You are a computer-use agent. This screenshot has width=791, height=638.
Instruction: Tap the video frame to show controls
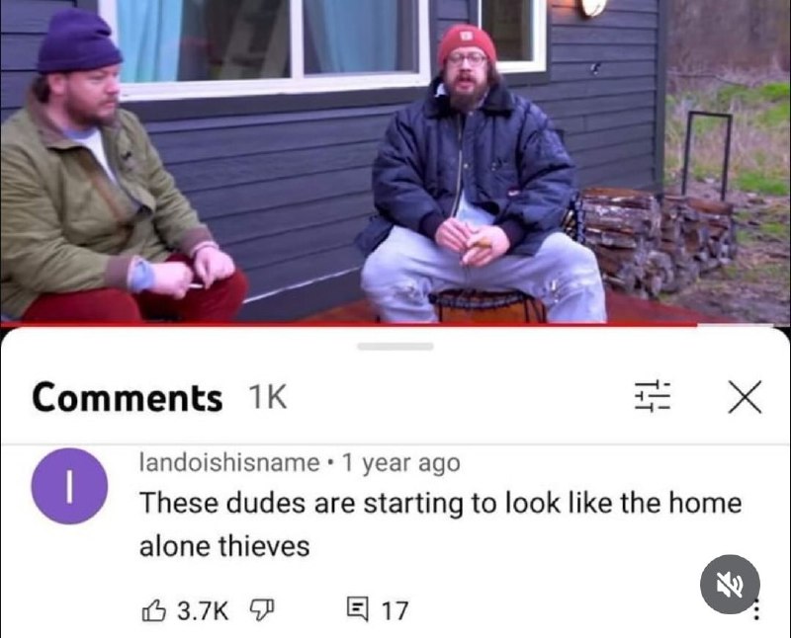pos(395,161)
